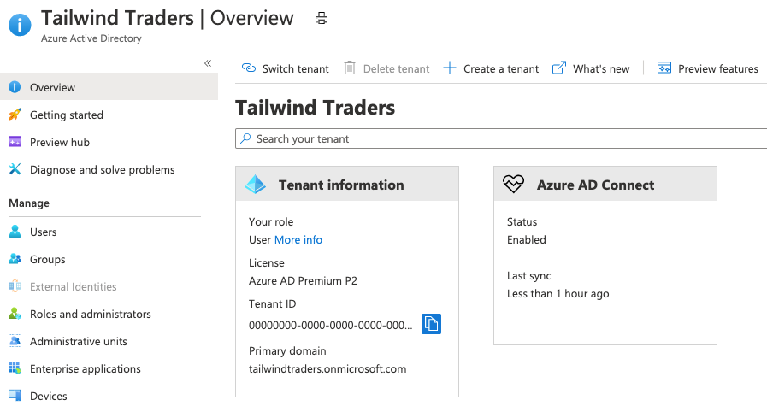Open What's new label in toolbar

(601, 69)
